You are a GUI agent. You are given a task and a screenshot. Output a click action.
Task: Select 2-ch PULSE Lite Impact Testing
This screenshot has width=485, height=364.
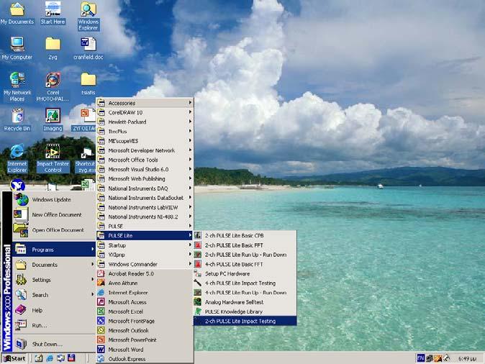[x=245, y=321]
